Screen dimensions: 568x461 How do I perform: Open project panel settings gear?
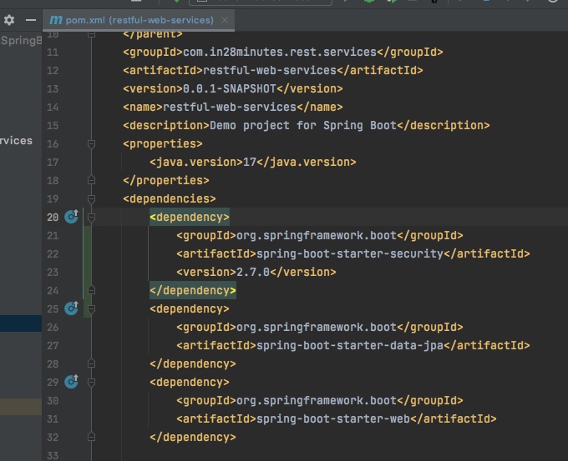click(x=9, y=20)
